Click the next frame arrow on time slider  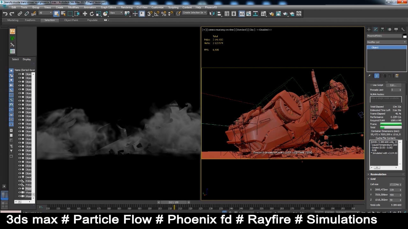pyautogui.click(x=189, y=202)
